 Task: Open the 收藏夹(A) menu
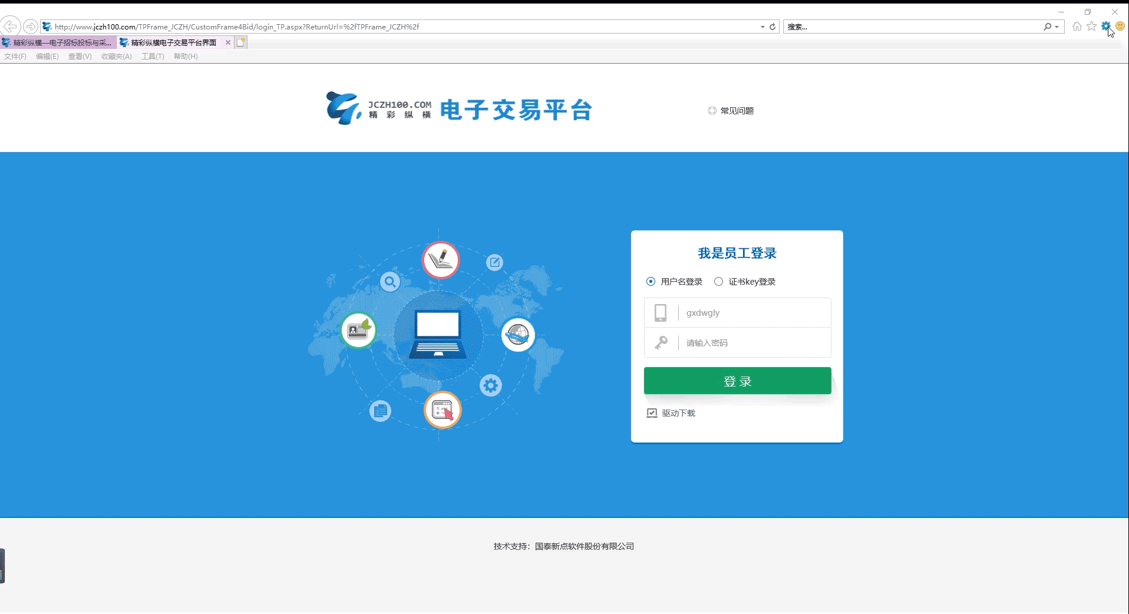116,57
